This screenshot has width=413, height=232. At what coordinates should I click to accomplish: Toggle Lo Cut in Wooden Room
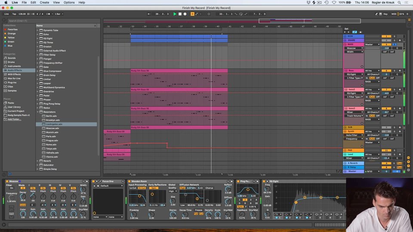[133, 188]
